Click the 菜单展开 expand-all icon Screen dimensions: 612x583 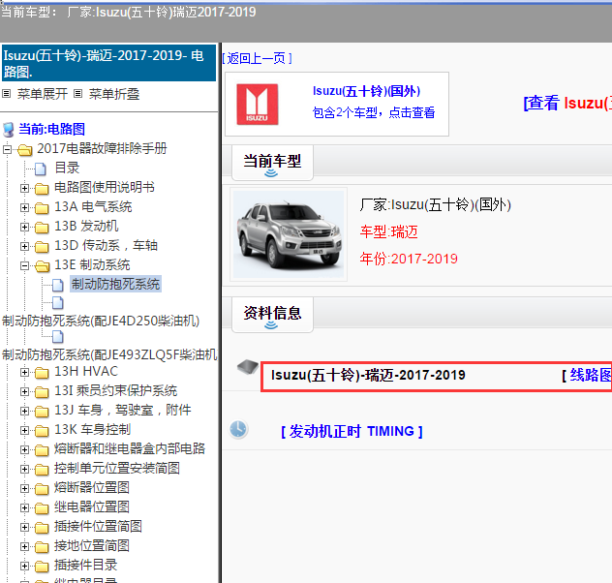click(x=6, y=94)
